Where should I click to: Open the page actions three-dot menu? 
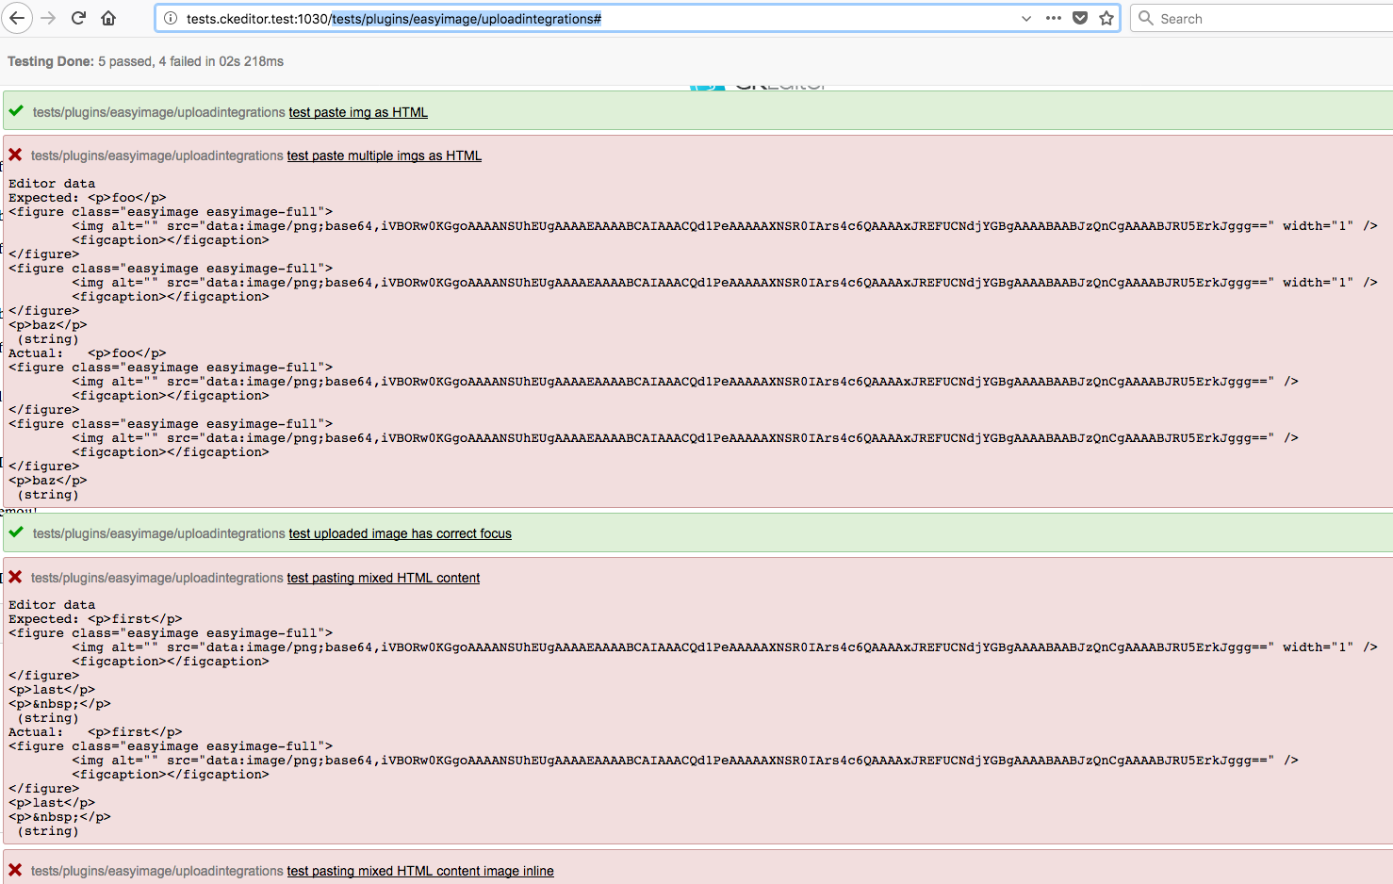(1054, 18)
